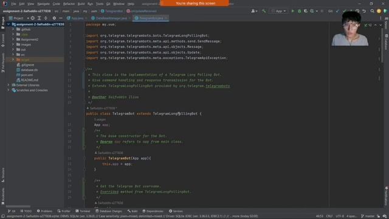389x219 pixels.
Task: Open the Git menu
Action: (108, 4)
